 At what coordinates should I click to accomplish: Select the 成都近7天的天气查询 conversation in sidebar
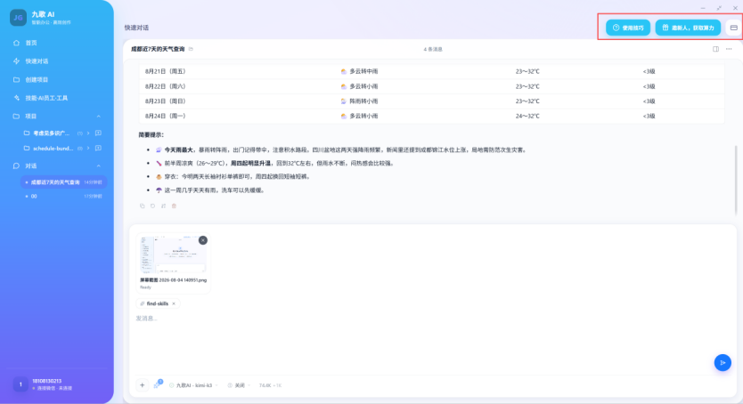pos(63,182)
